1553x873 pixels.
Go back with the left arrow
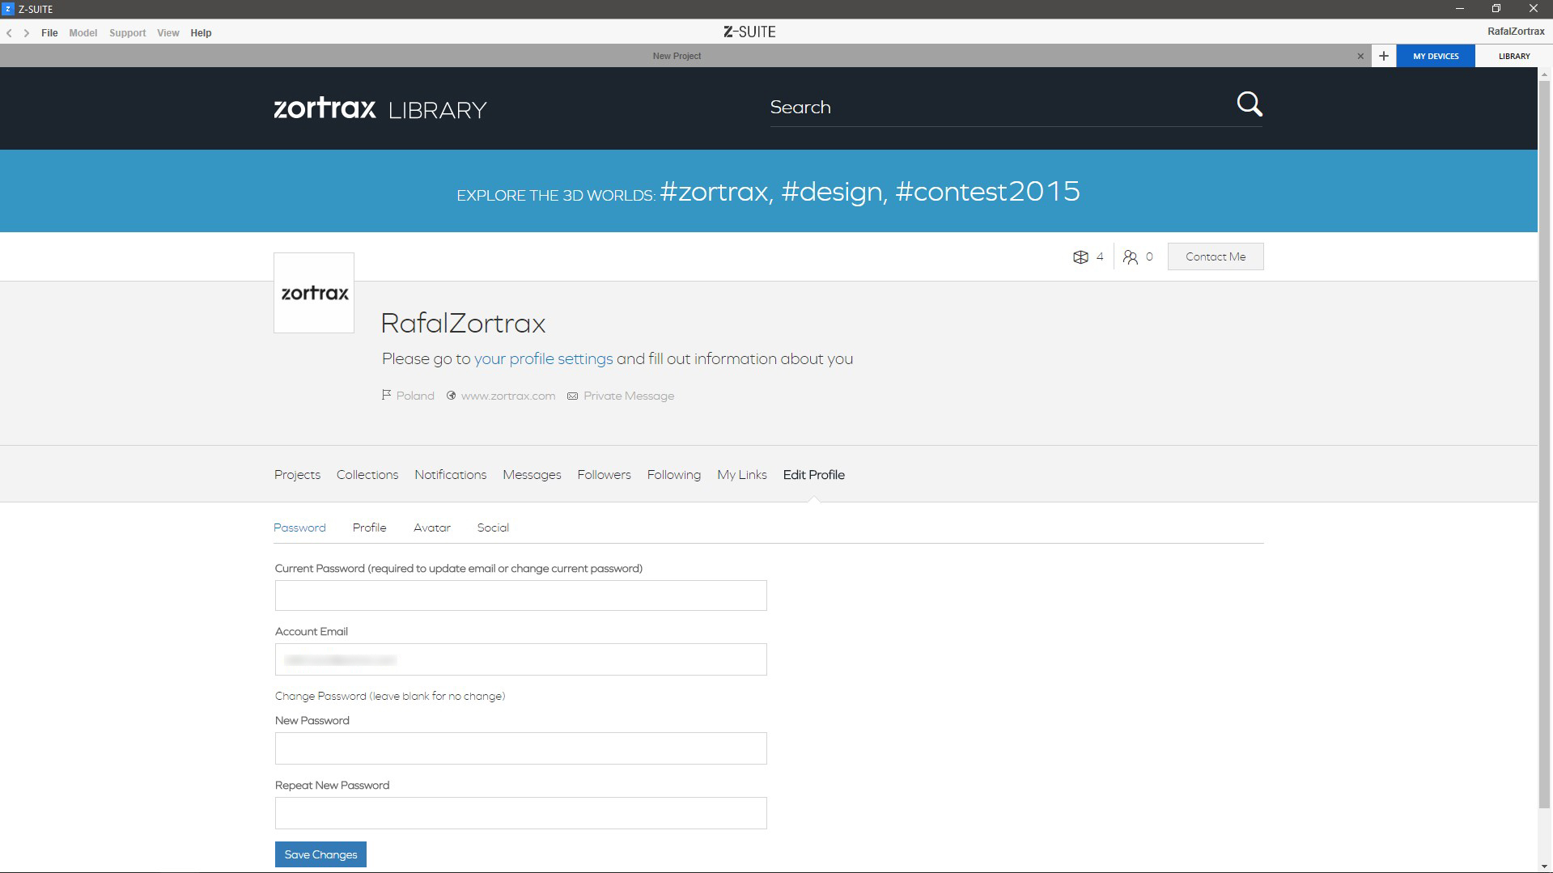pyautogui.click(x=9, y=33)
